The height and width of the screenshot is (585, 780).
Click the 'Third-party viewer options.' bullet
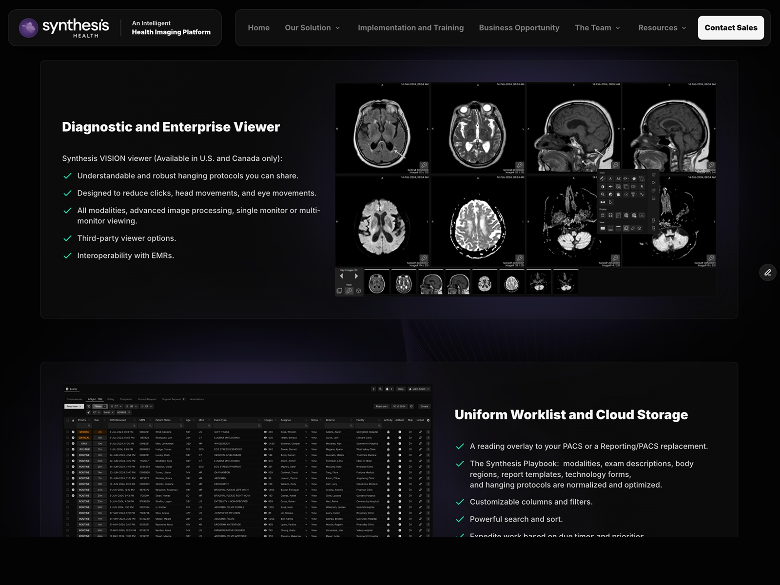coord(127,238)
